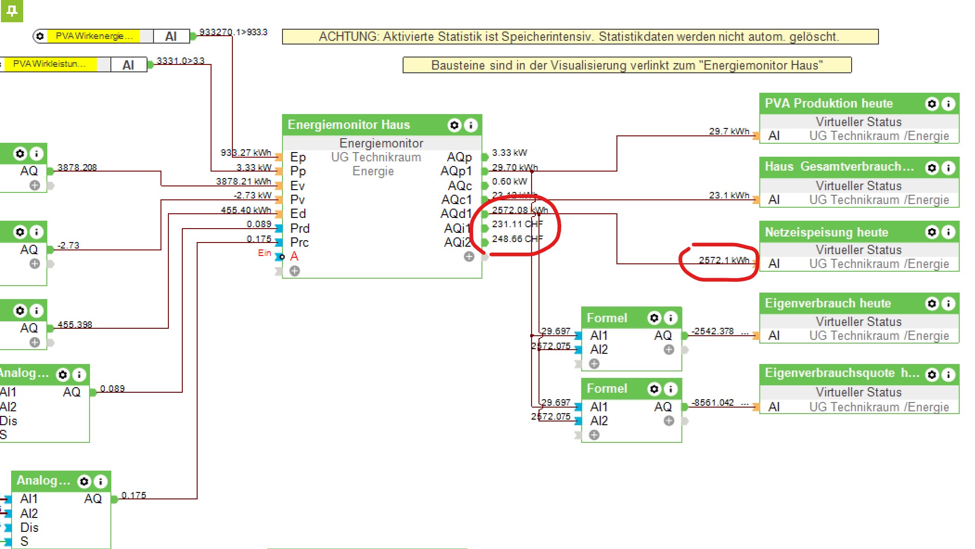Select the 23.1 kWh value at Haus Gesamtverbrauch
Image resolution: width=975 pixels, height=549 pixels.
tap(729, 195)
